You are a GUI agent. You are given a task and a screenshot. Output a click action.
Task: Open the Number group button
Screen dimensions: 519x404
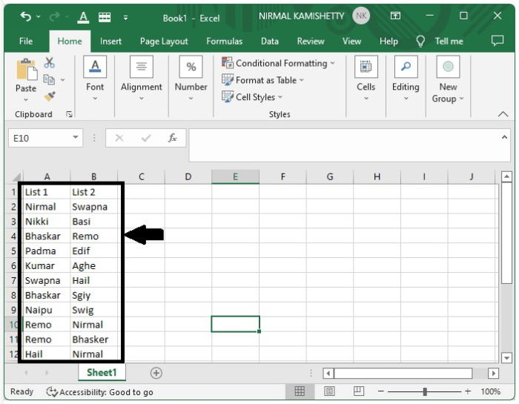[191, 79]
